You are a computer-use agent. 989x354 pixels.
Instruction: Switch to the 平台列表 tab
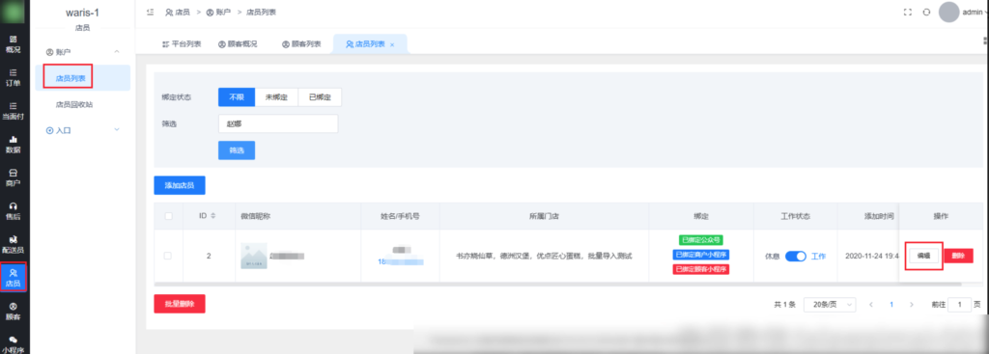tap(182, 44)
